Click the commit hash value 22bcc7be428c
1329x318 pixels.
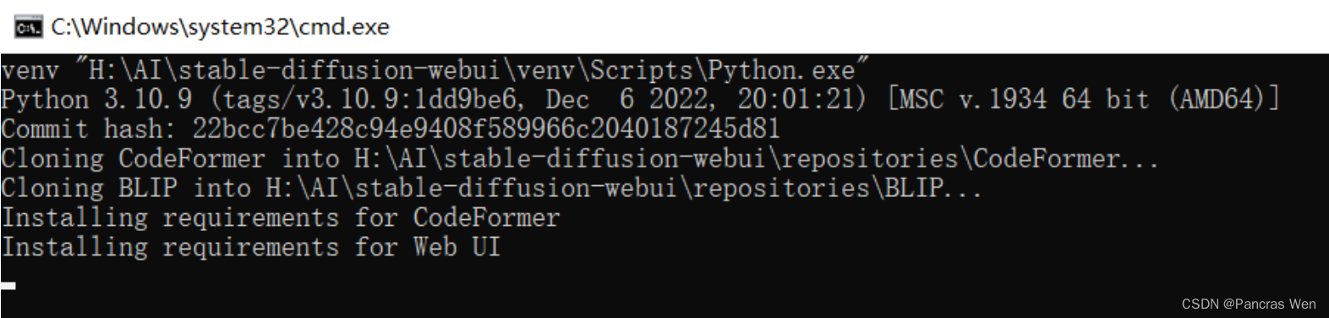click(486, 129)
